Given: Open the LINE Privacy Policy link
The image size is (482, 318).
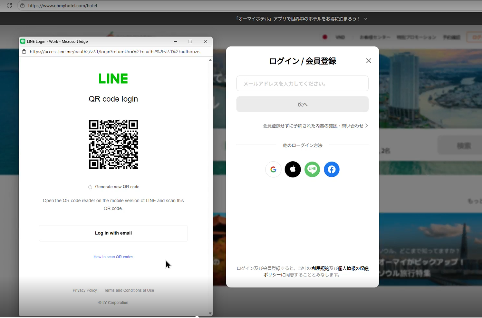Looking at the screenshot, I should (85, 290).
